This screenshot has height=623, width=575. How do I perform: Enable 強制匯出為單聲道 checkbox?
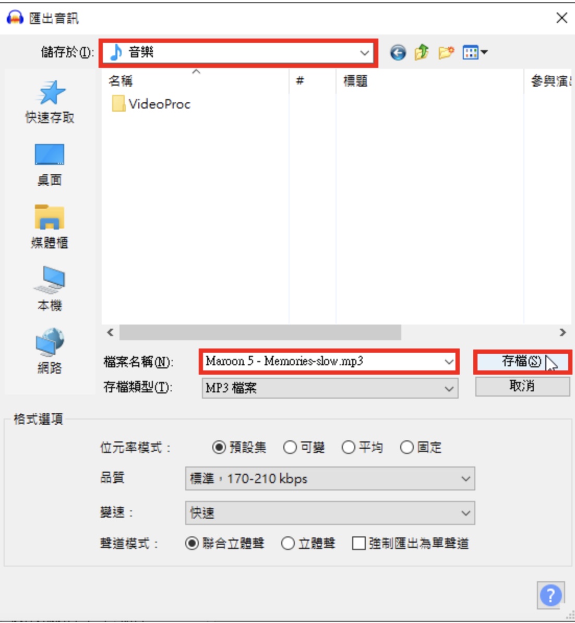click(411, 543)
